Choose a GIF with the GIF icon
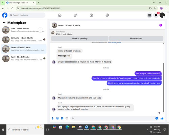This screenshot has width=169, height=135. point(67,118)
